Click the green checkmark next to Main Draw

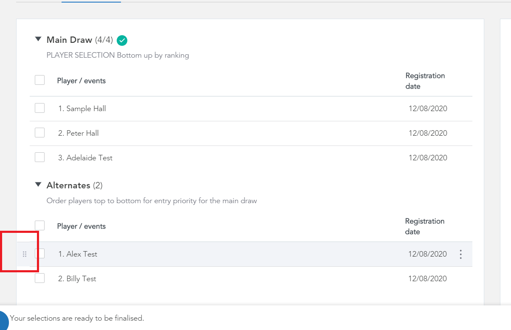(122, 40)
